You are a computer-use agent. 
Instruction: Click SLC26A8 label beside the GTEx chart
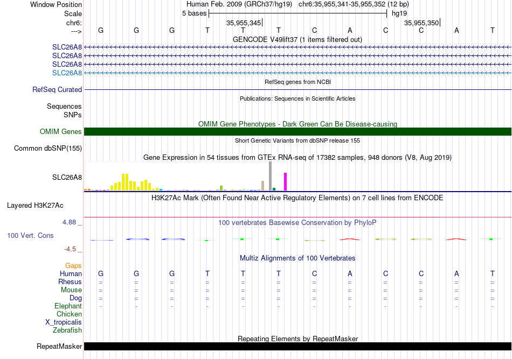[x=67, y=178]
